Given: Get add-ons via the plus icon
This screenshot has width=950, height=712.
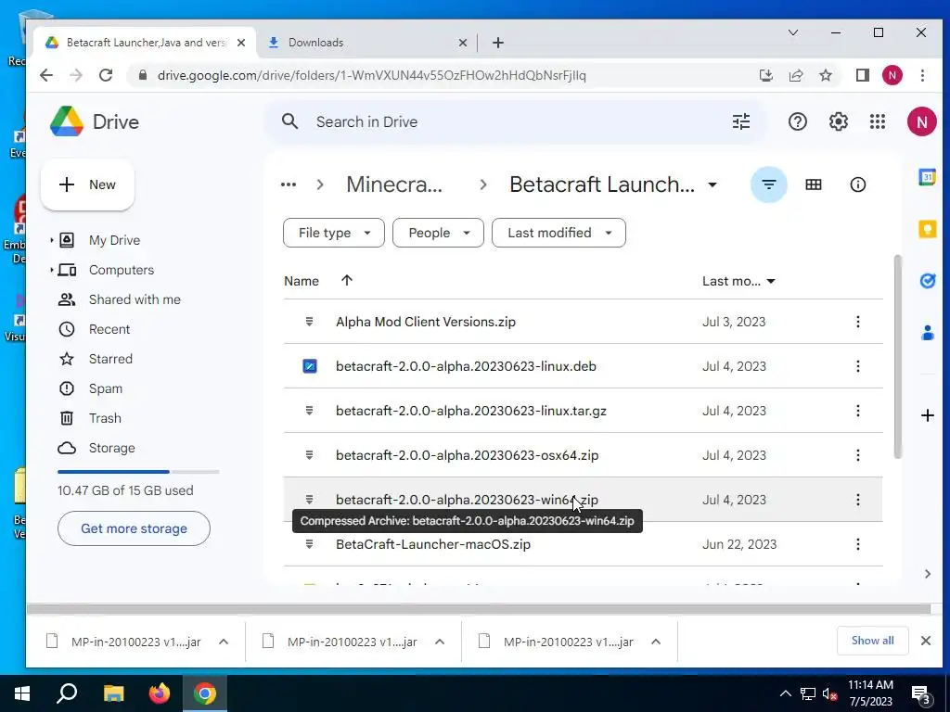Looking at the screenshot, I should point(927,415).
